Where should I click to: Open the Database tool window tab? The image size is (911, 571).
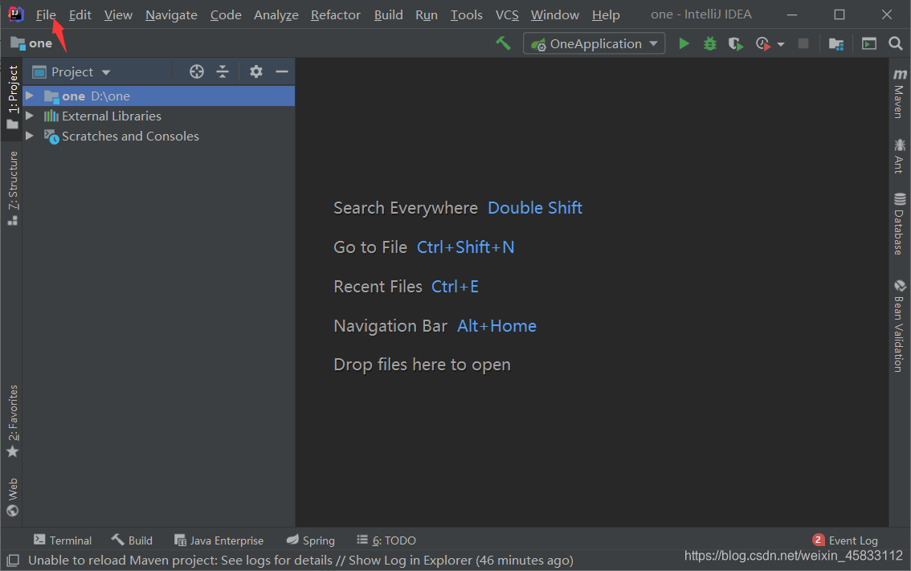point(900,223)
